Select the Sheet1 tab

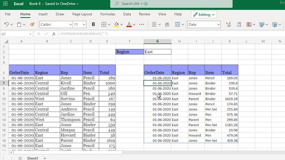[33, 158]
